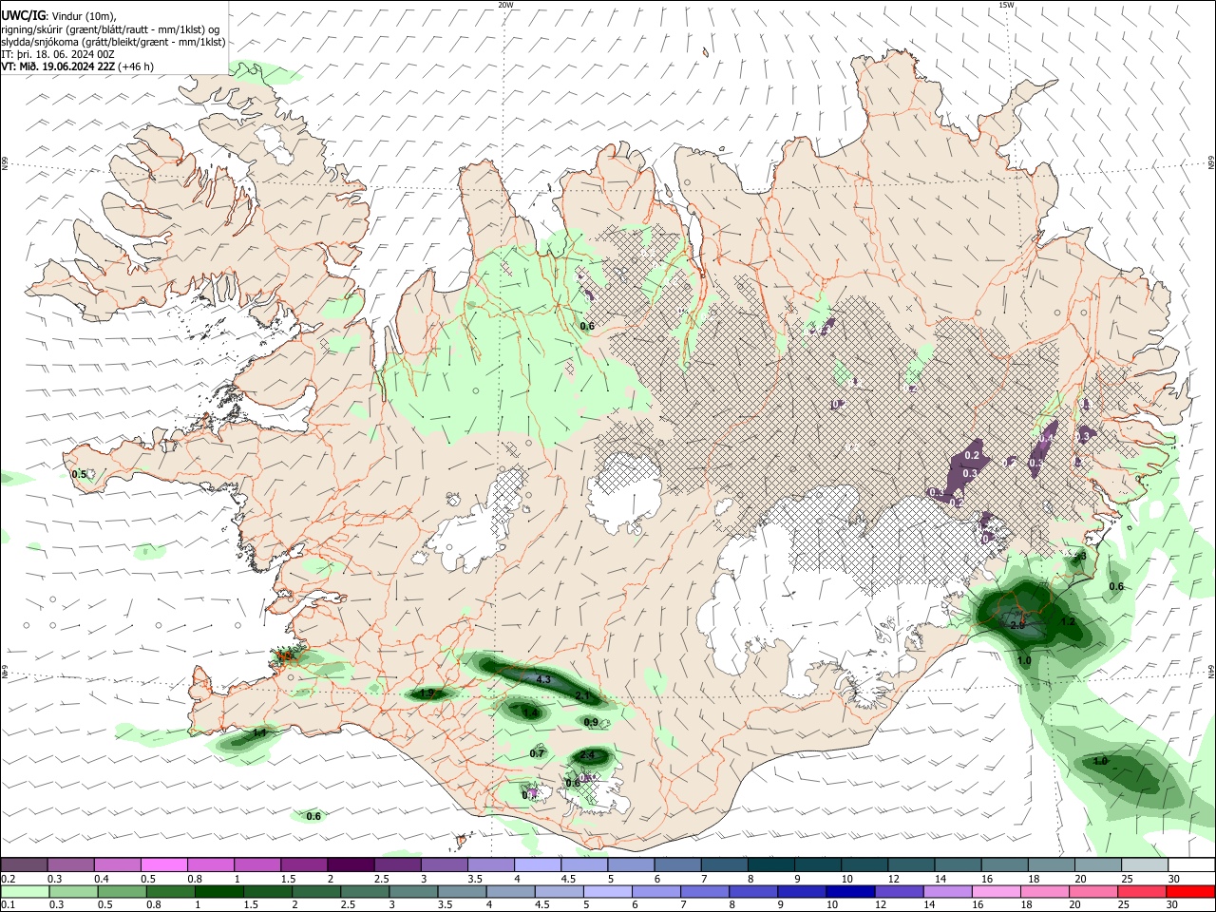This screenshot has height=912, width=1216.
Task: Select the "2.5" value in the southeast rain cell
Action: (x=1017, y=626)
